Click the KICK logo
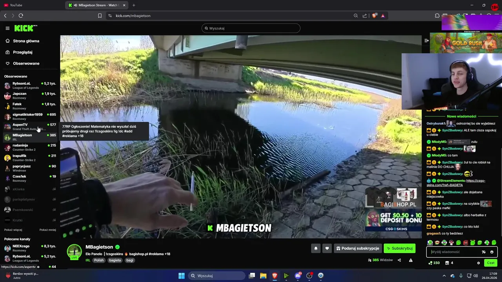502x282 pixels. pyautogui.click(x=25, y=28)
